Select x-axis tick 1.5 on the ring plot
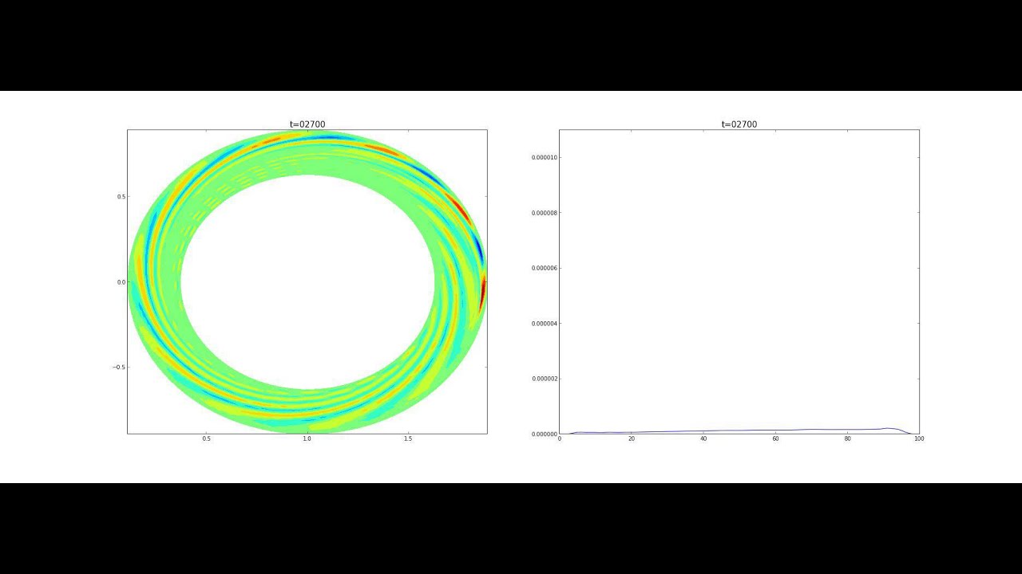Viewport: 1022px width, 574px height. coord(408,439)
